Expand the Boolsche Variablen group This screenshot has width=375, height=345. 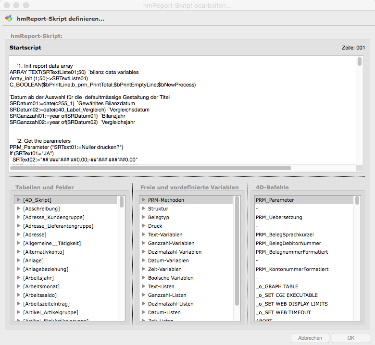point(143,278)
